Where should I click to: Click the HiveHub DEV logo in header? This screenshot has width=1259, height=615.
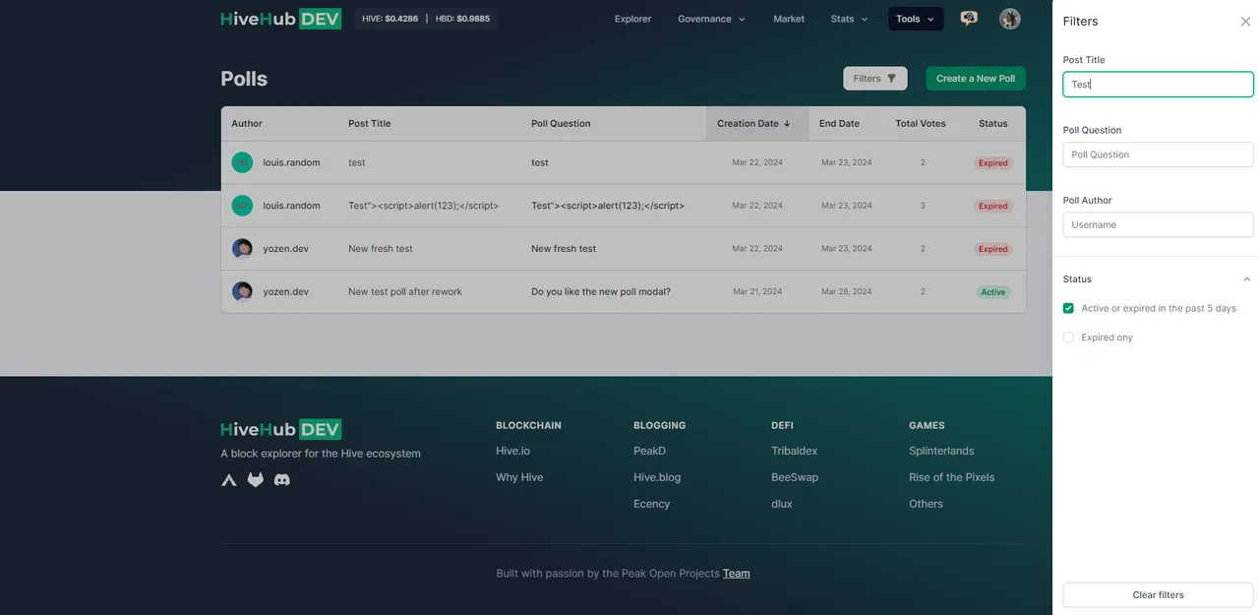point(280,19)
